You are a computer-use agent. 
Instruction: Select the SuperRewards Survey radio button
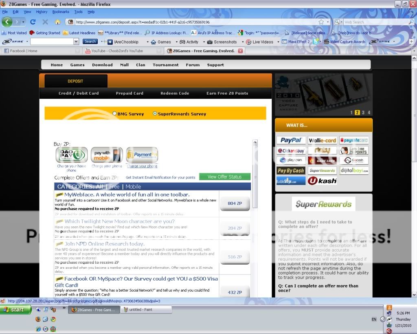click(x=155, y=114)
